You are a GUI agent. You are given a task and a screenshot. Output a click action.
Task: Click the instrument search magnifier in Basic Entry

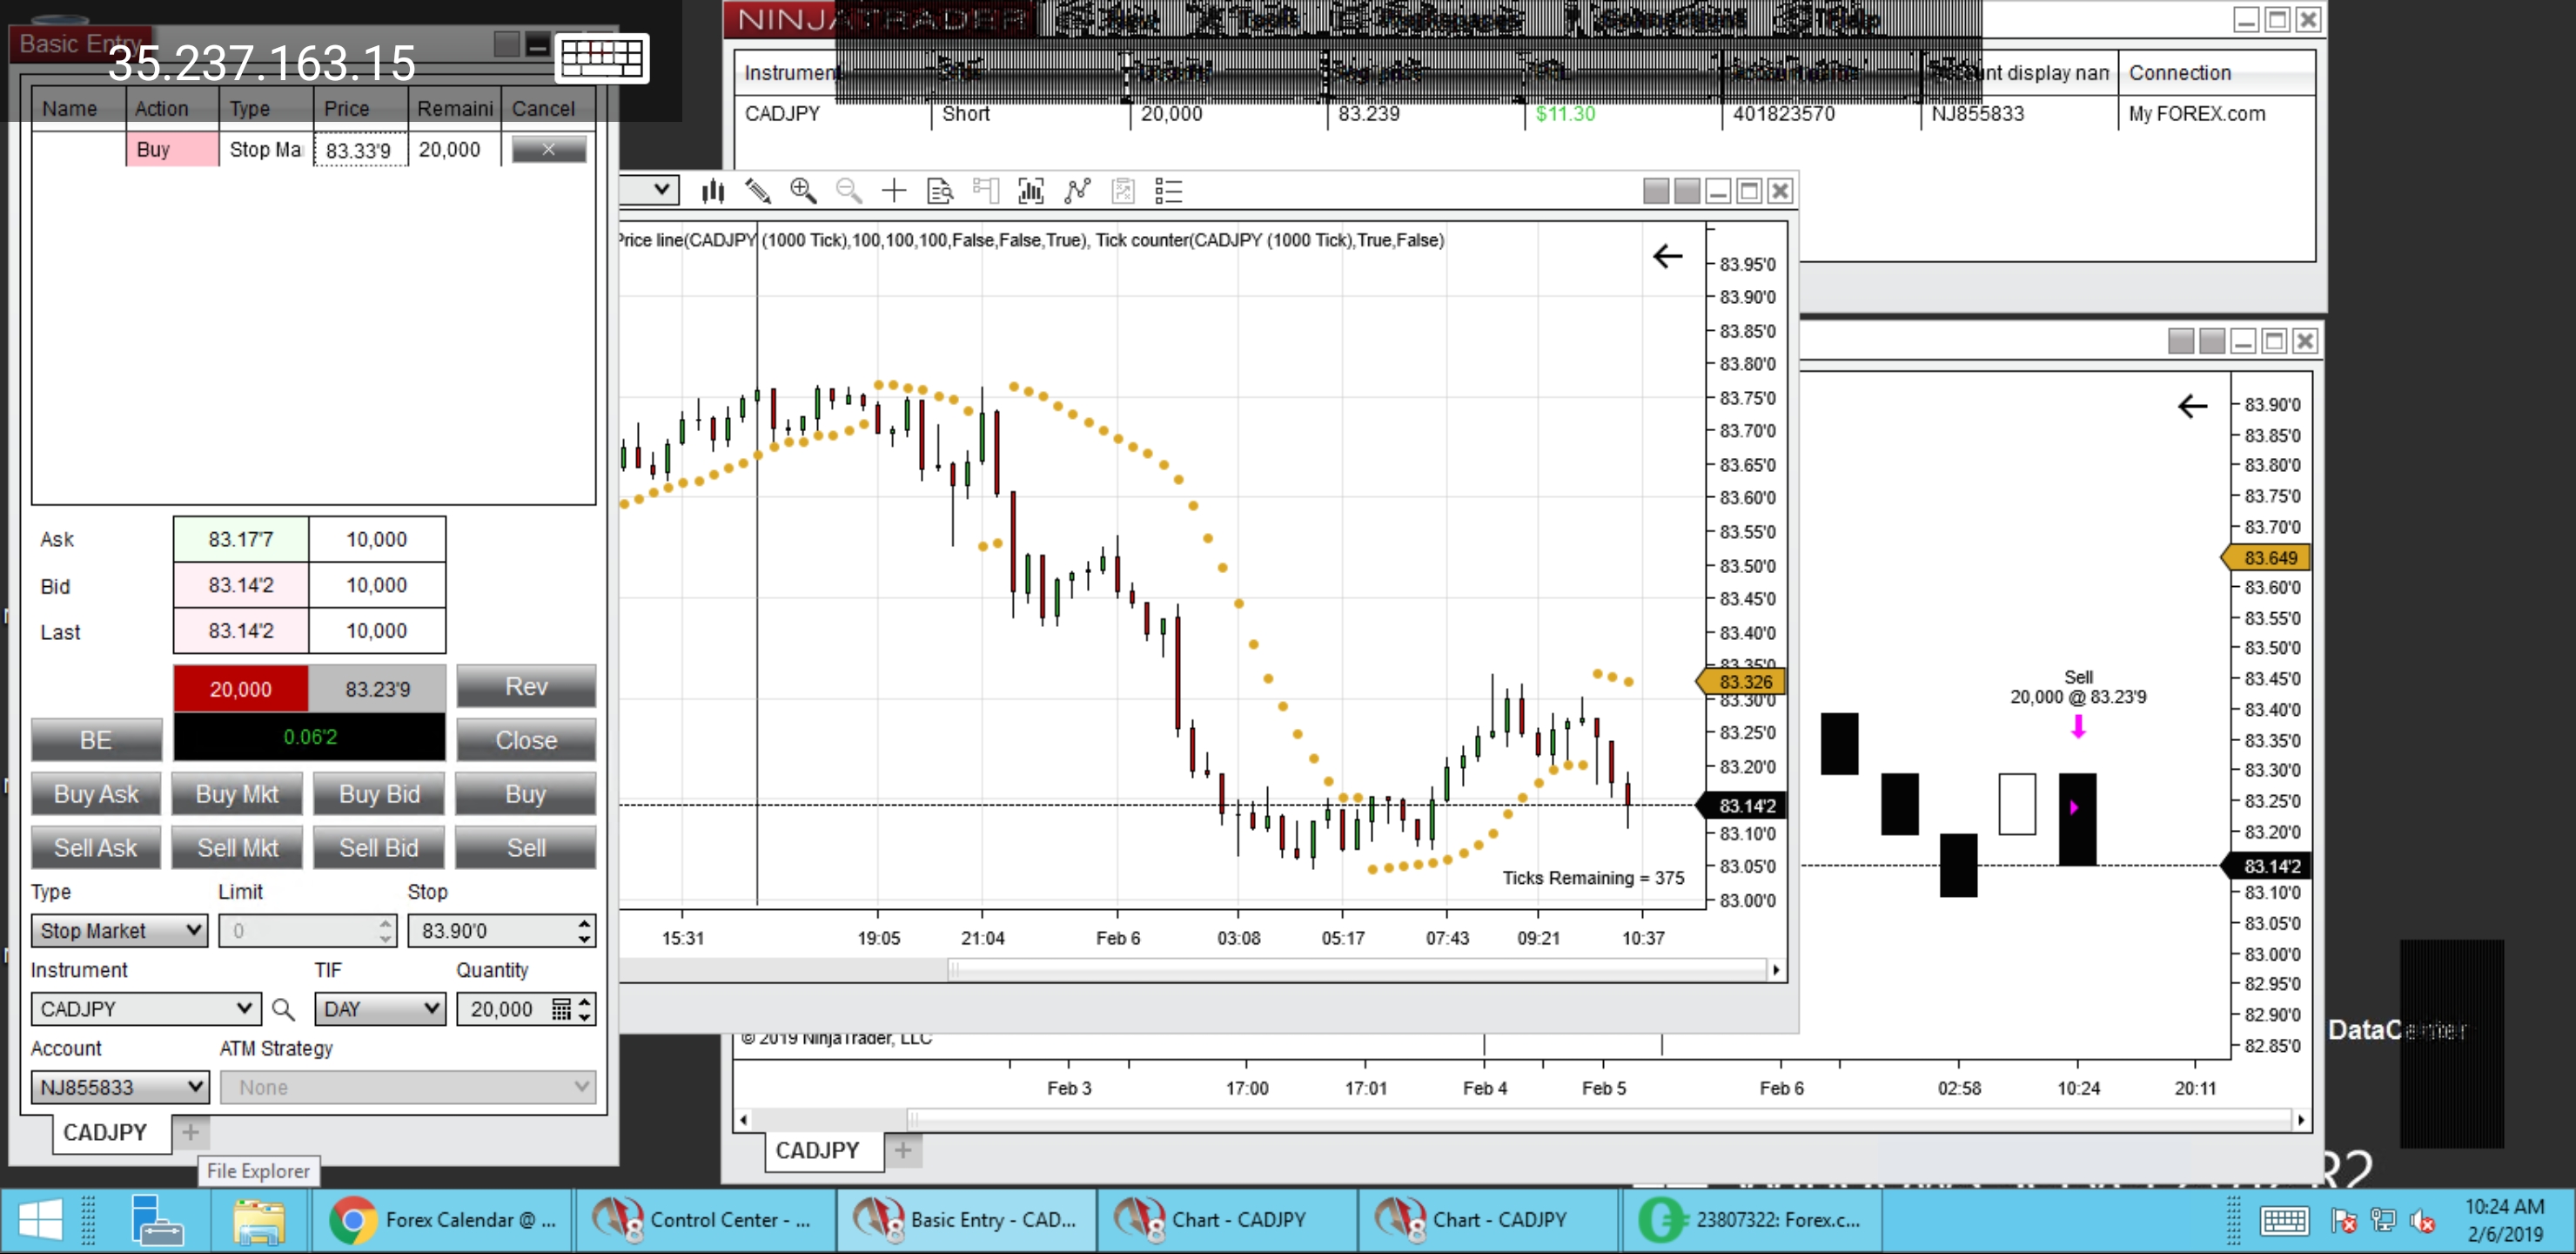click(x=284, y=1008)
